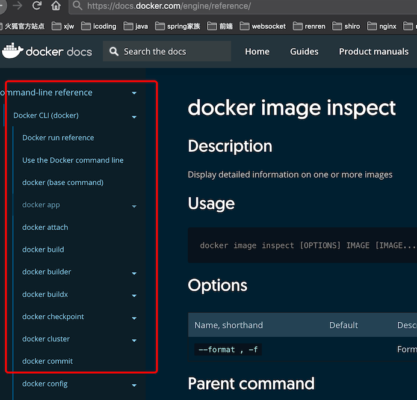Screen dimensions: 417x400
Task: Open the Home navigation item
Action: [257, 51]
